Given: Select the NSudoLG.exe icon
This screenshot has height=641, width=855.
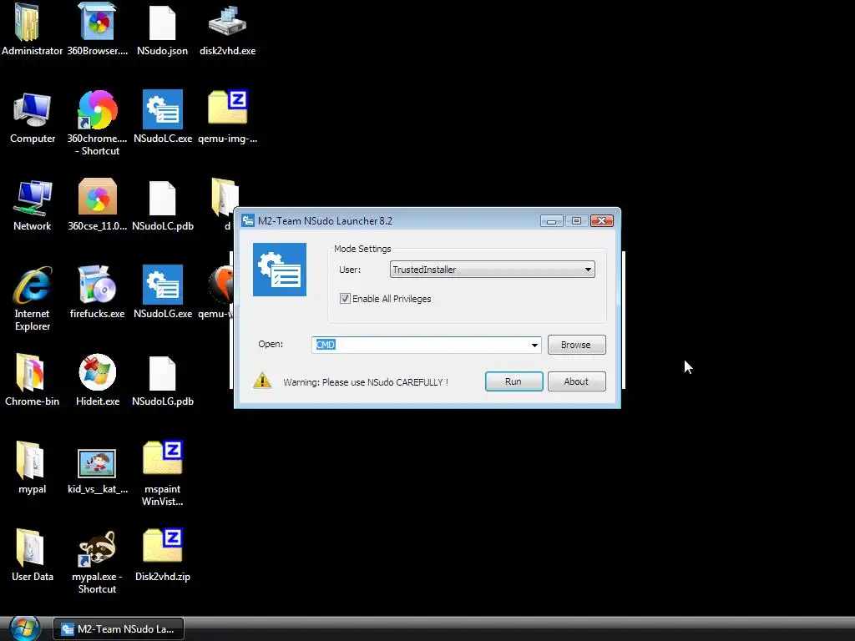Looking at the screenshot, I should (x=163, y=285).
